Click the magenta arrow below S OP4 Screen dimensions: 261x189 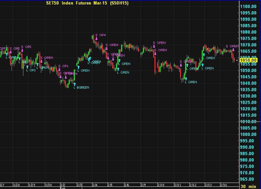point(96,39)
